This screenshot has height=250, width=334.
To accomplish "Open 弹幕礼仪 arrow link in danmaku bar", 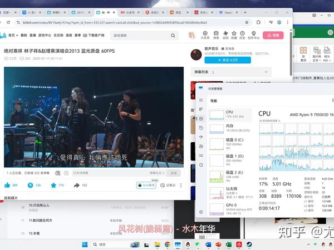I will [157, 173].
